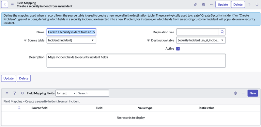Viewport: 261px width, 127px height.
Task: Open Duplication rule lookup magnifier
Action: [x=223, y=32]
